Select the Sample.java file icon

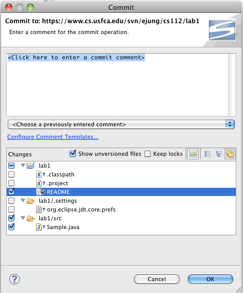click(39, 227)
